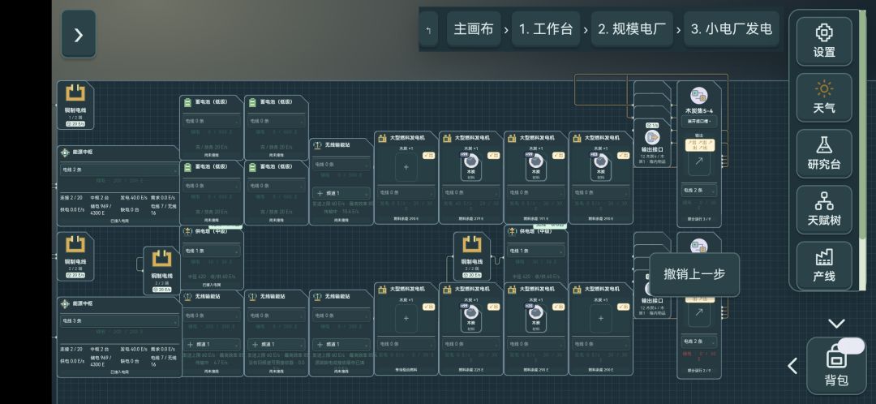Go to 2. 规模电厂 breadcrumb
The image size is (876, 404).
(632, 29)
